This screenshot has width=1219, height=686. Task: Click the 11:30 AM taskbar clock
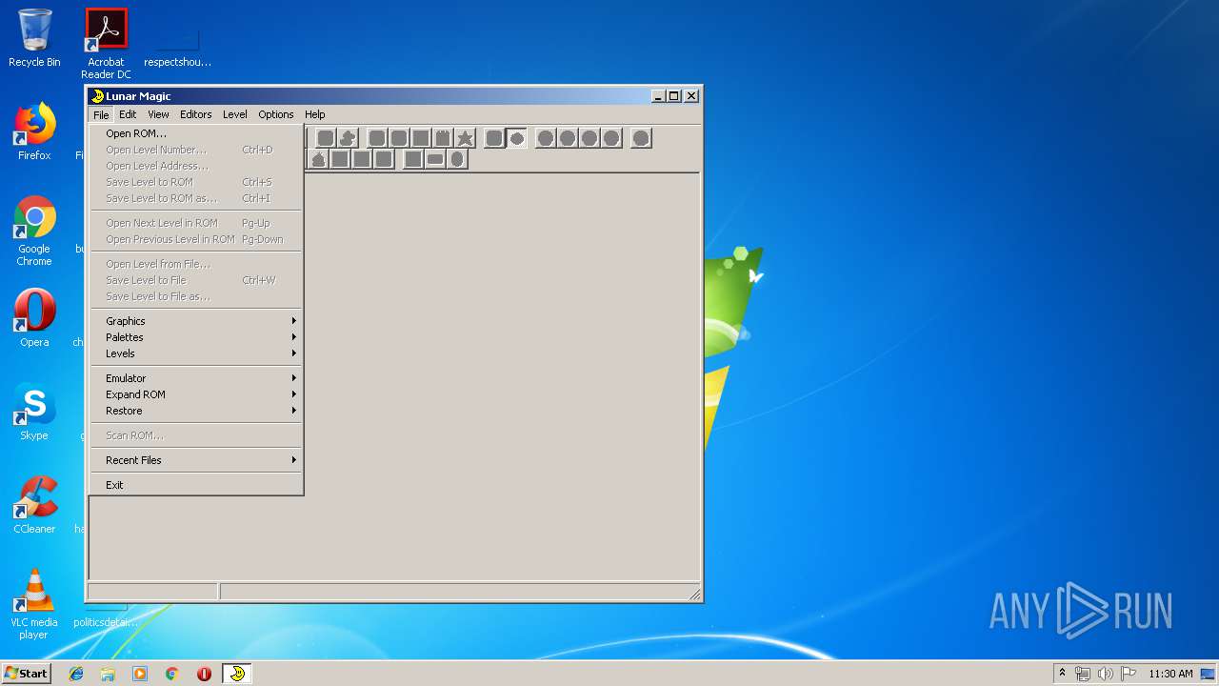point(1170,674)
